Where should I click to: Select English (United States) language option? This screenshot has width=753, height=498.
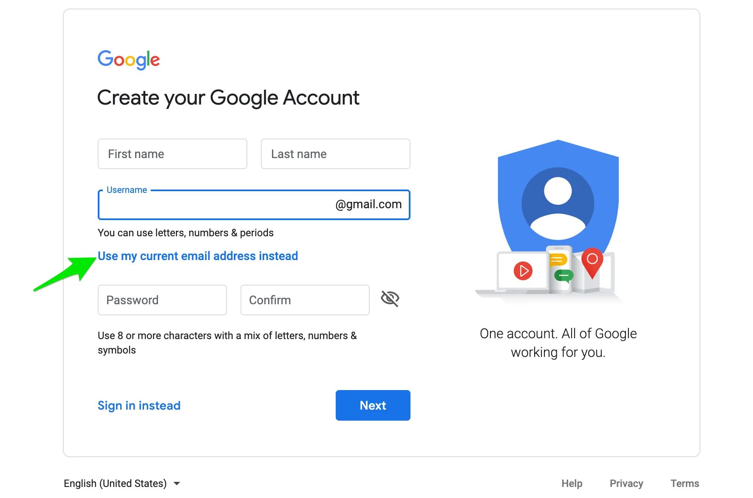(x=115, y=484)
